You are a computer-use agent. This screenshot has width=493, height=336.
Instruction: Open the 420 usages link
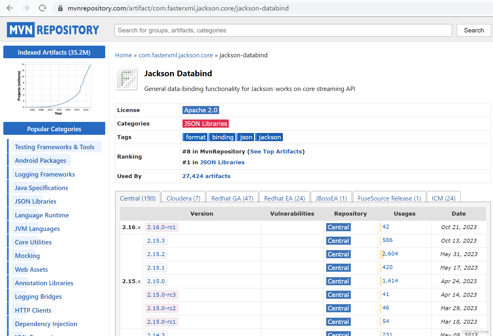click(387, 267)
